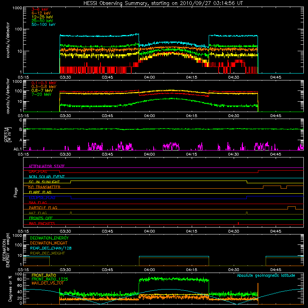Select the SAA_FLAG label
This screenshot has height=308, width=308.
38,203
